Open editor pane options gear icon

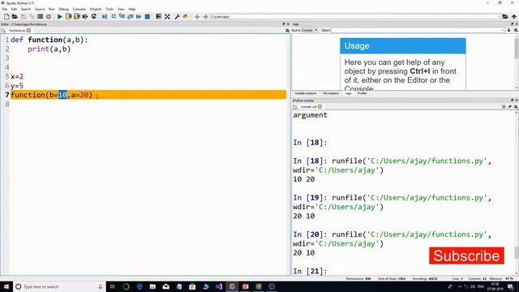coord(287,31)
